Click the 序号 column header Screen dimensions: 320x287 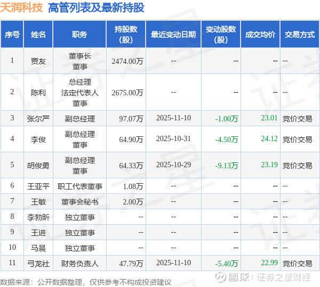(x=12, y=34)
